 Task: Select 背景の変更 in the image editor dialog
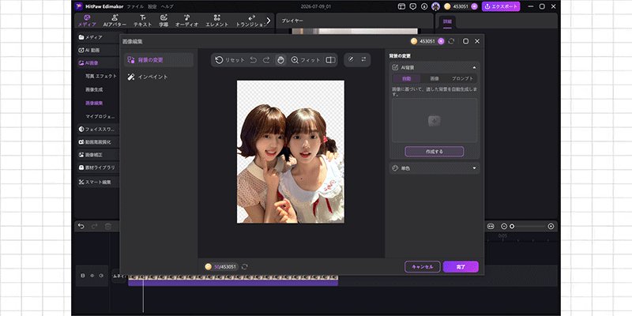click(159, 60)
